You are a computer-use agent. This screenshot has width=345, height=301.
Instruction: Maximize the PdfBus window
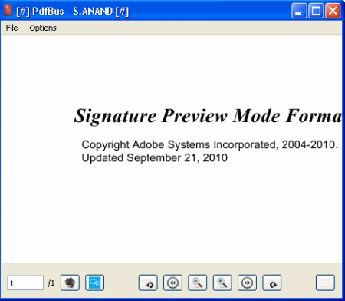pos(316,11)
